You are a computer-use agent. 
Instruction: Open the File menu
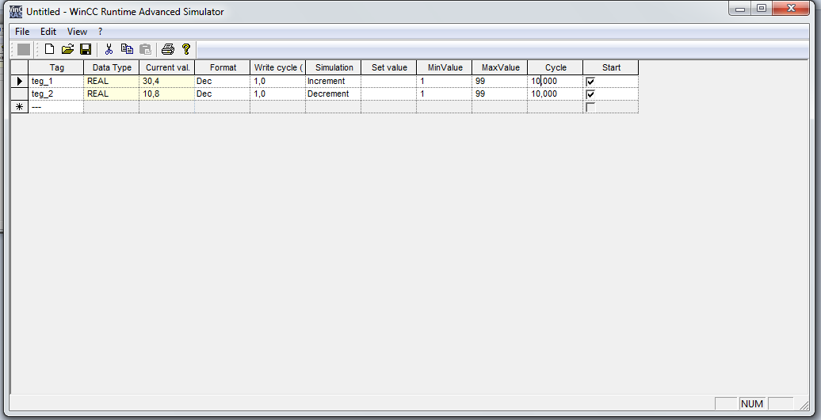pos(22,32)
